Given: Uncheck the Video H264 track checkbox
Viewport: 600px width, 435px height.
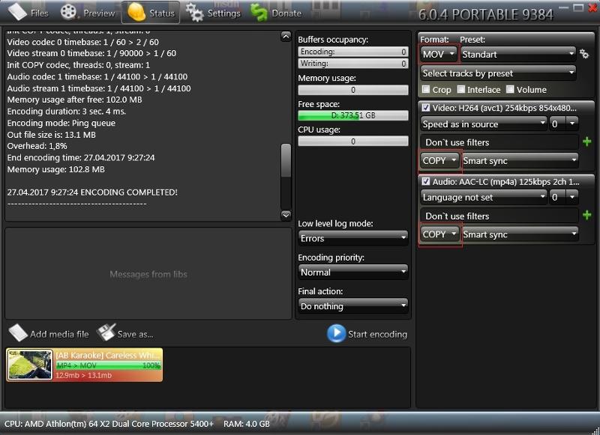Looking at the screenshot, I should coord(426,108).
